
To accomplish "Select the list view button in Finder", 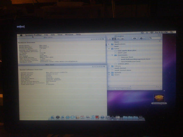I will click(114, 39).
